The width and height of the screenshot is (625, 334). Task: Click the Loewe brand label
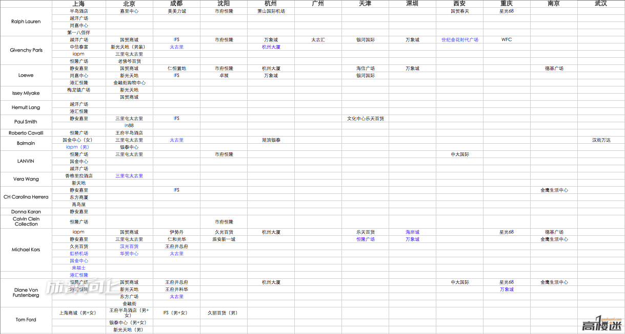pos(26,75)
